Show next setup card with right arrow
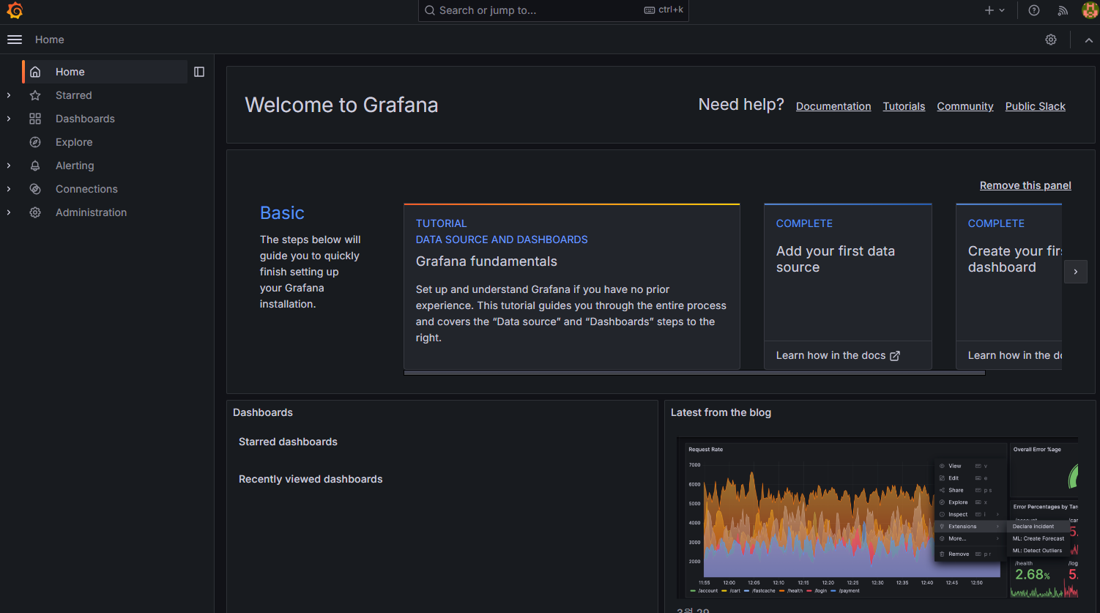Viewport: 1100px width, 613px height. [1076, 272]
